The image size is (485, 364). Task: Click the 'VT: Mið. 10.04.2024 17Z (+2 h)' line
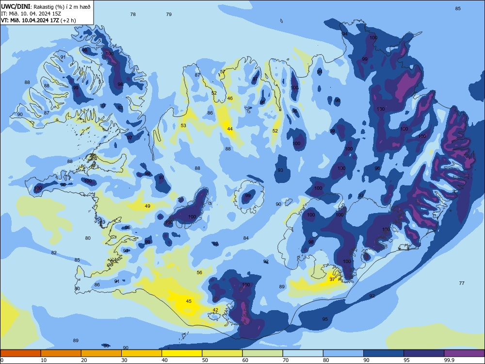38,20
